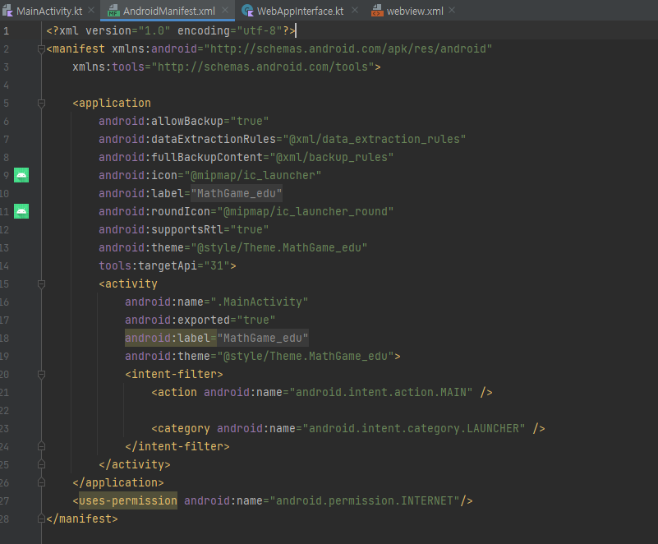Collapse the application tag fold on line 5

click(x=41, y=104)
